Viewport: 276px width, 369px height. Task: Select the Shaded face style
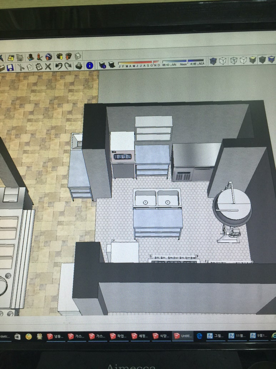click(x=252, y=60)
